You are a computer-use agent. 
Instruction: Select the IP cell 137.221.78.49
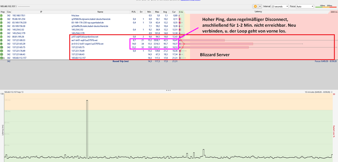pos(19,51)
